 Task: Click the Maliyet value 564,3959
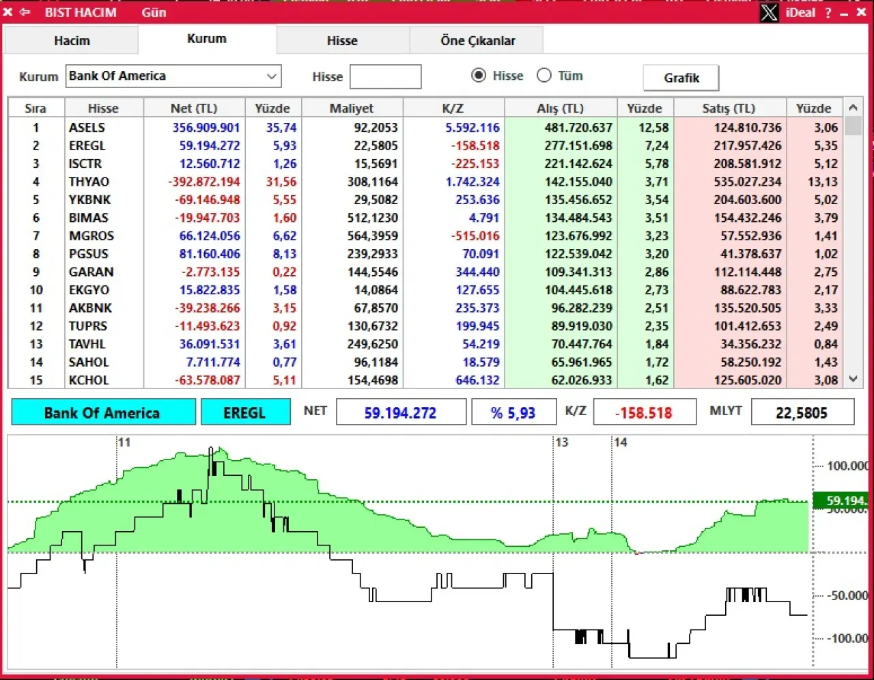pos(372,236)
